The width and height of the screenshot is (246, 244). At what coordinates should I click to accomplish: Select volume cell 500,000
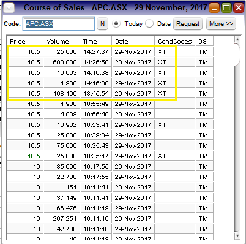[x=61, y=63]
